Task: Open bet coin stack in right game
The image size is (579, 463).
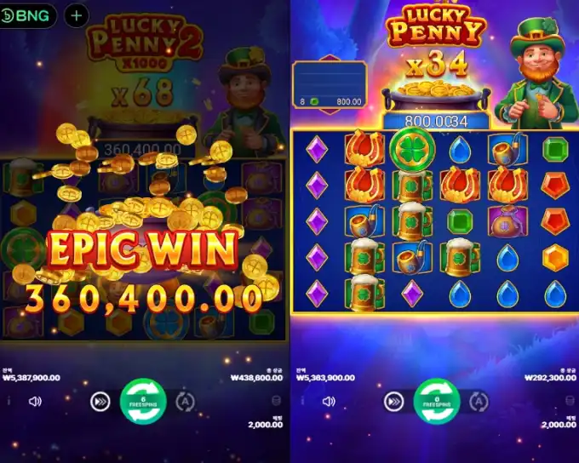Action: click(570, 400)
